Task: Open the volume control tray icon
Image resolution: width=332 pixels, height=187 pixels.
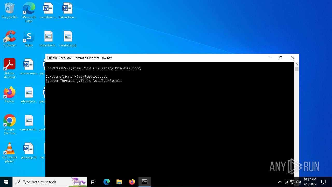Action: [x=299, y=182]
